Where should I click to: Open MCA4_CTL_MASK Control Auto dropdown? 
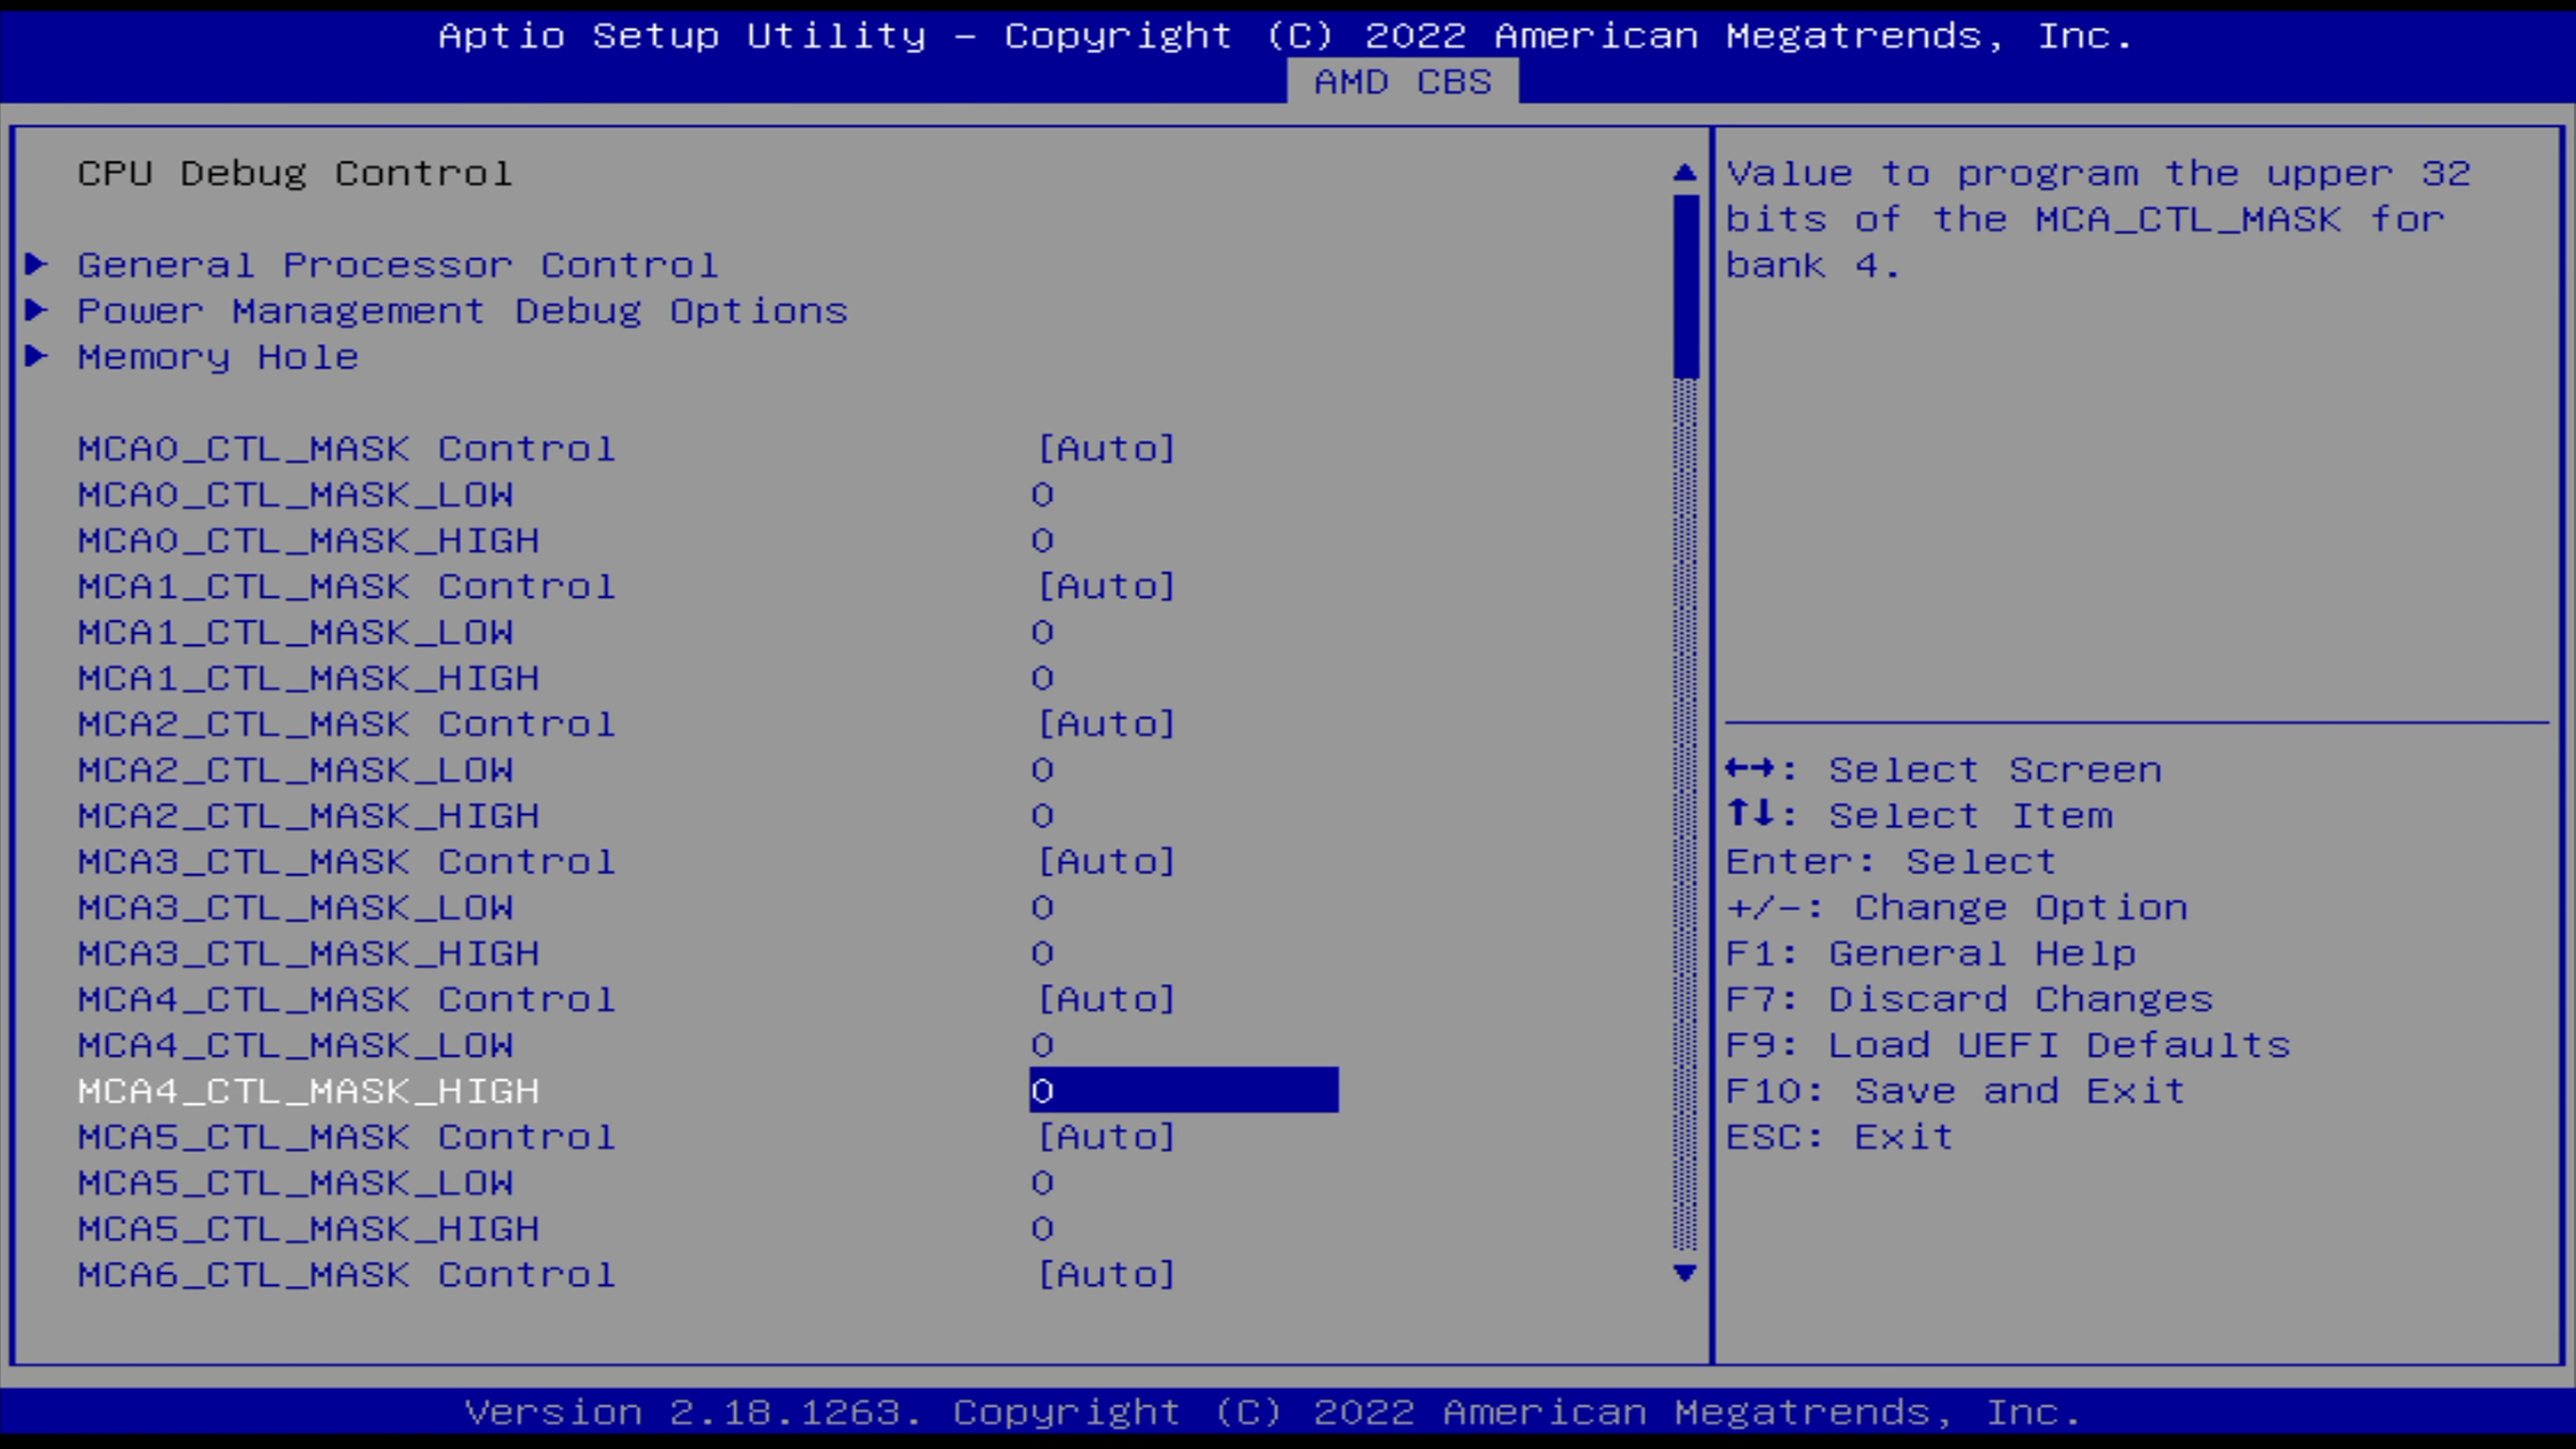[x=1106, y=999]
